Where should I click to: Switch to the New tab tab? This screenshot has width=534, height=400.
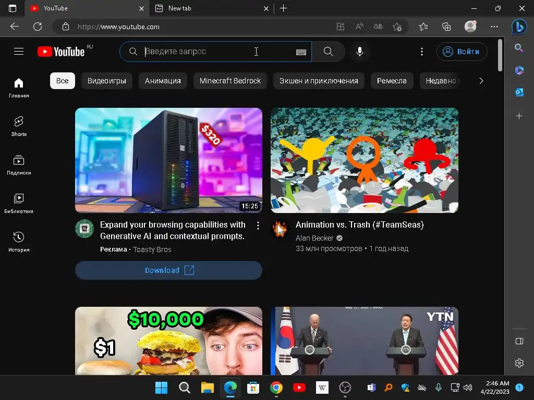[x=211, y=8]
